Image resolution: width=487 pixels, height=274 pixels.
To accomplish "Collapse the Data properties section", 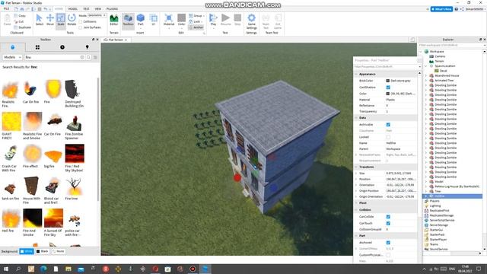I will 356,118.
